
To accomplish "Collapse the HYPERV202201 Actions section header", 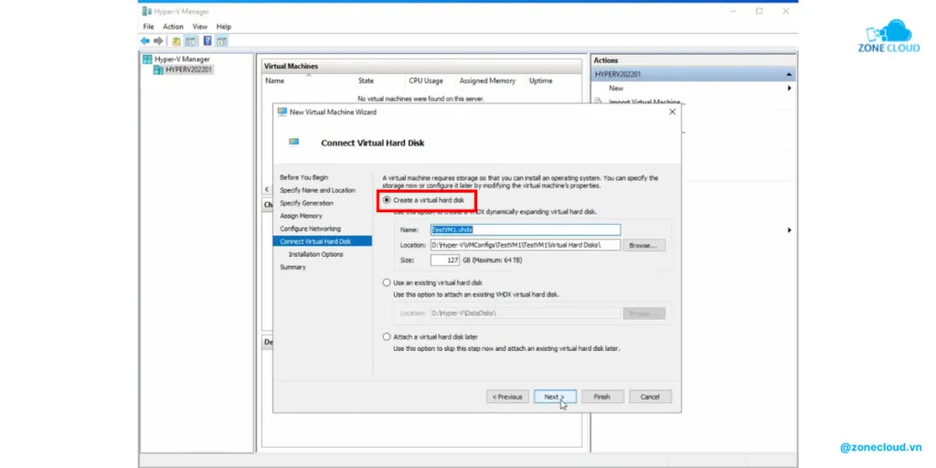I will point(789,75).
